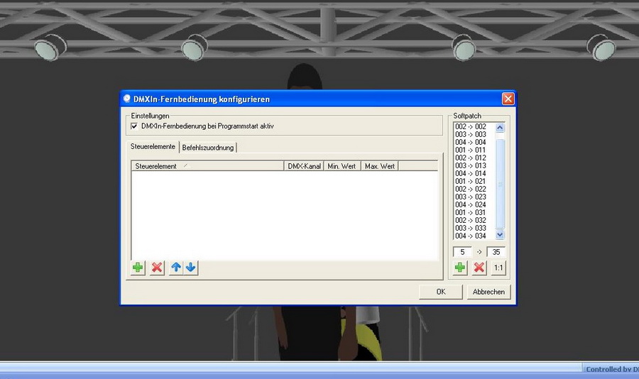Select the Steuerelemente tab
Screen dimensions: 639x379
(153, 147)
